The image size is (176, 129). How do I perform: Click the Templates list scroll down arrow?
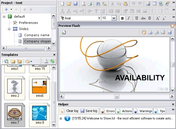point(54,125)
